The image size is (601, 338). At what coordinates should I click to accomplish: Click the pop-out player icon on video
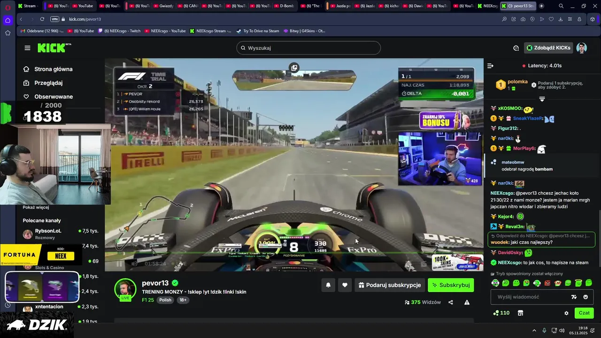tap(294, 68)
